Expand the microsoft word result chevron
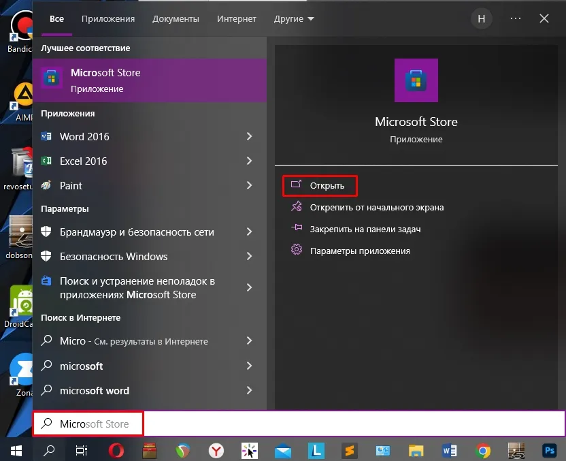 pyautogui.click(x=249, y=390)
